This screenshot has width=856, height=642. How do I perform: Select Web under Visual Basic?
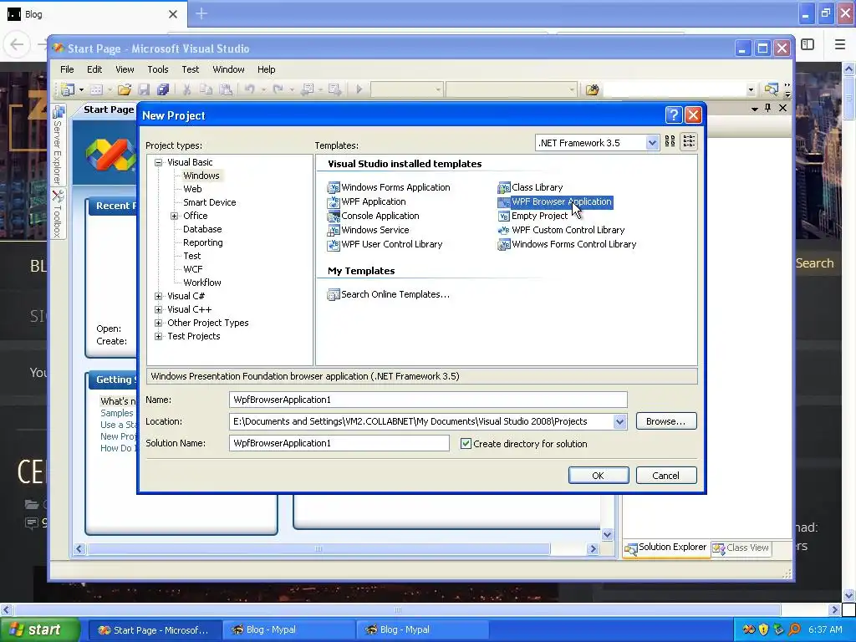coord(192,189)
